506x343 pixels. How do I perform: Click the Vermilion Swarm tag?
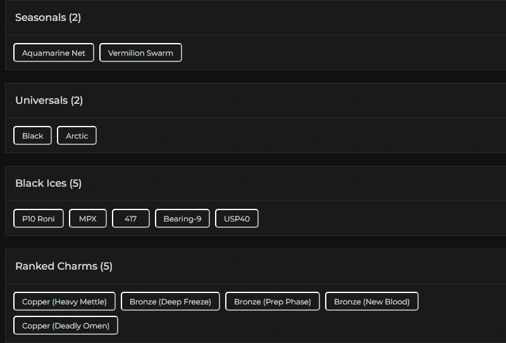point(140,53)
